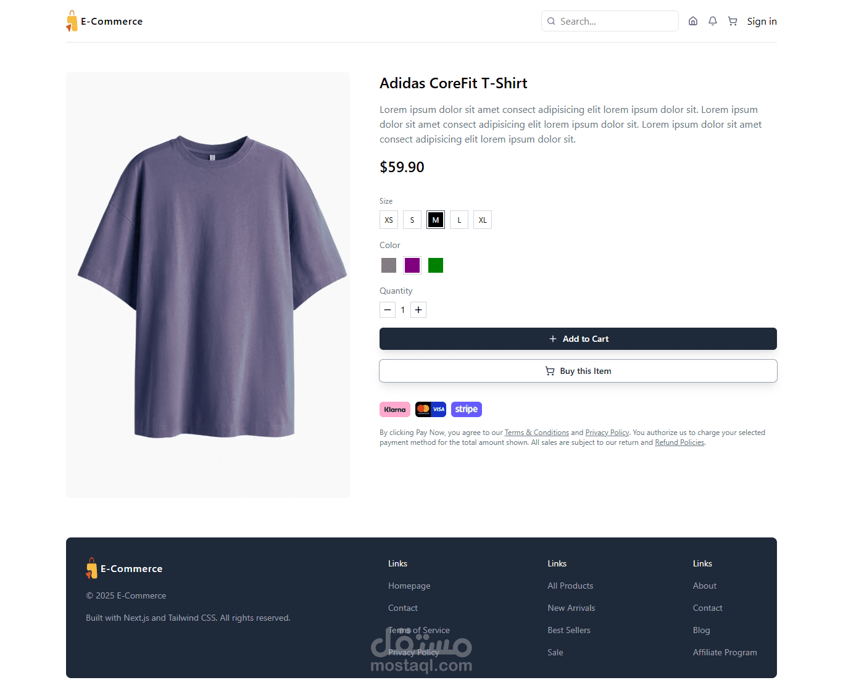Click the Stripe payment badge

[x=467, y=409]
